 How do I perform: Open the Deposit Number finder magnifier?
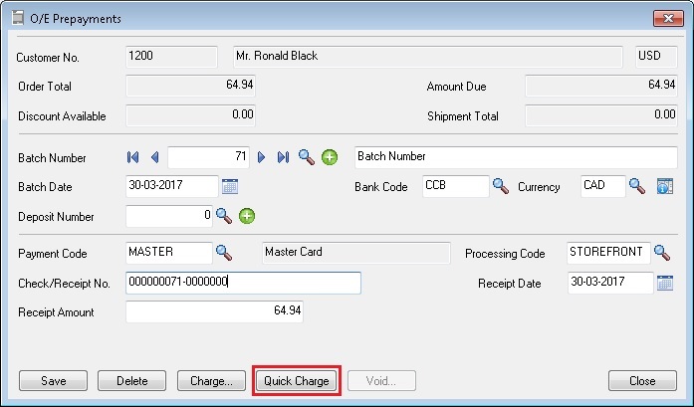coord(223,216)
